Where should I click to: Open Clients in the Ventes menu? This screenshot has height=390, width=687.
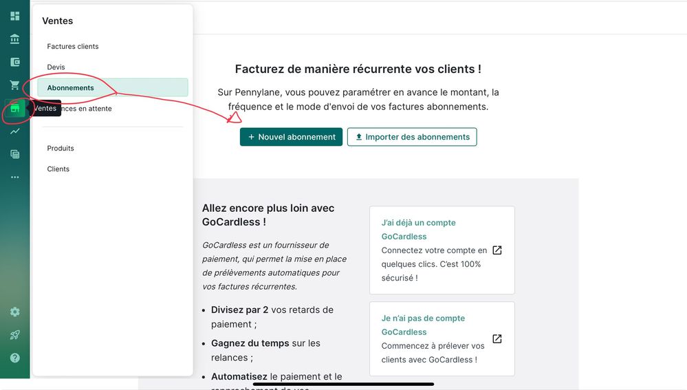[x=58, y=169]
